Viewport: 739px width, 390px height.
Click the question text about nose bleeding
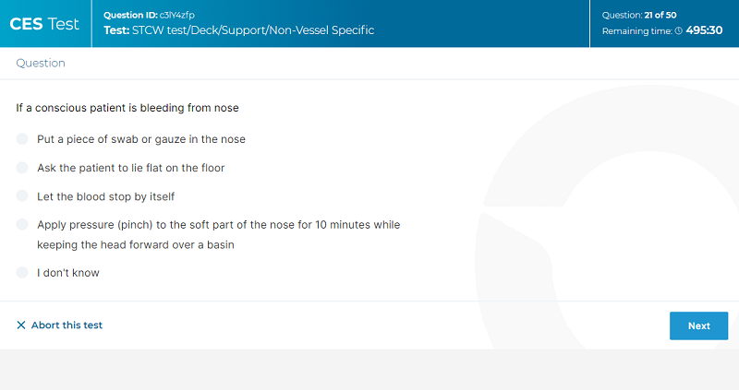127,108
